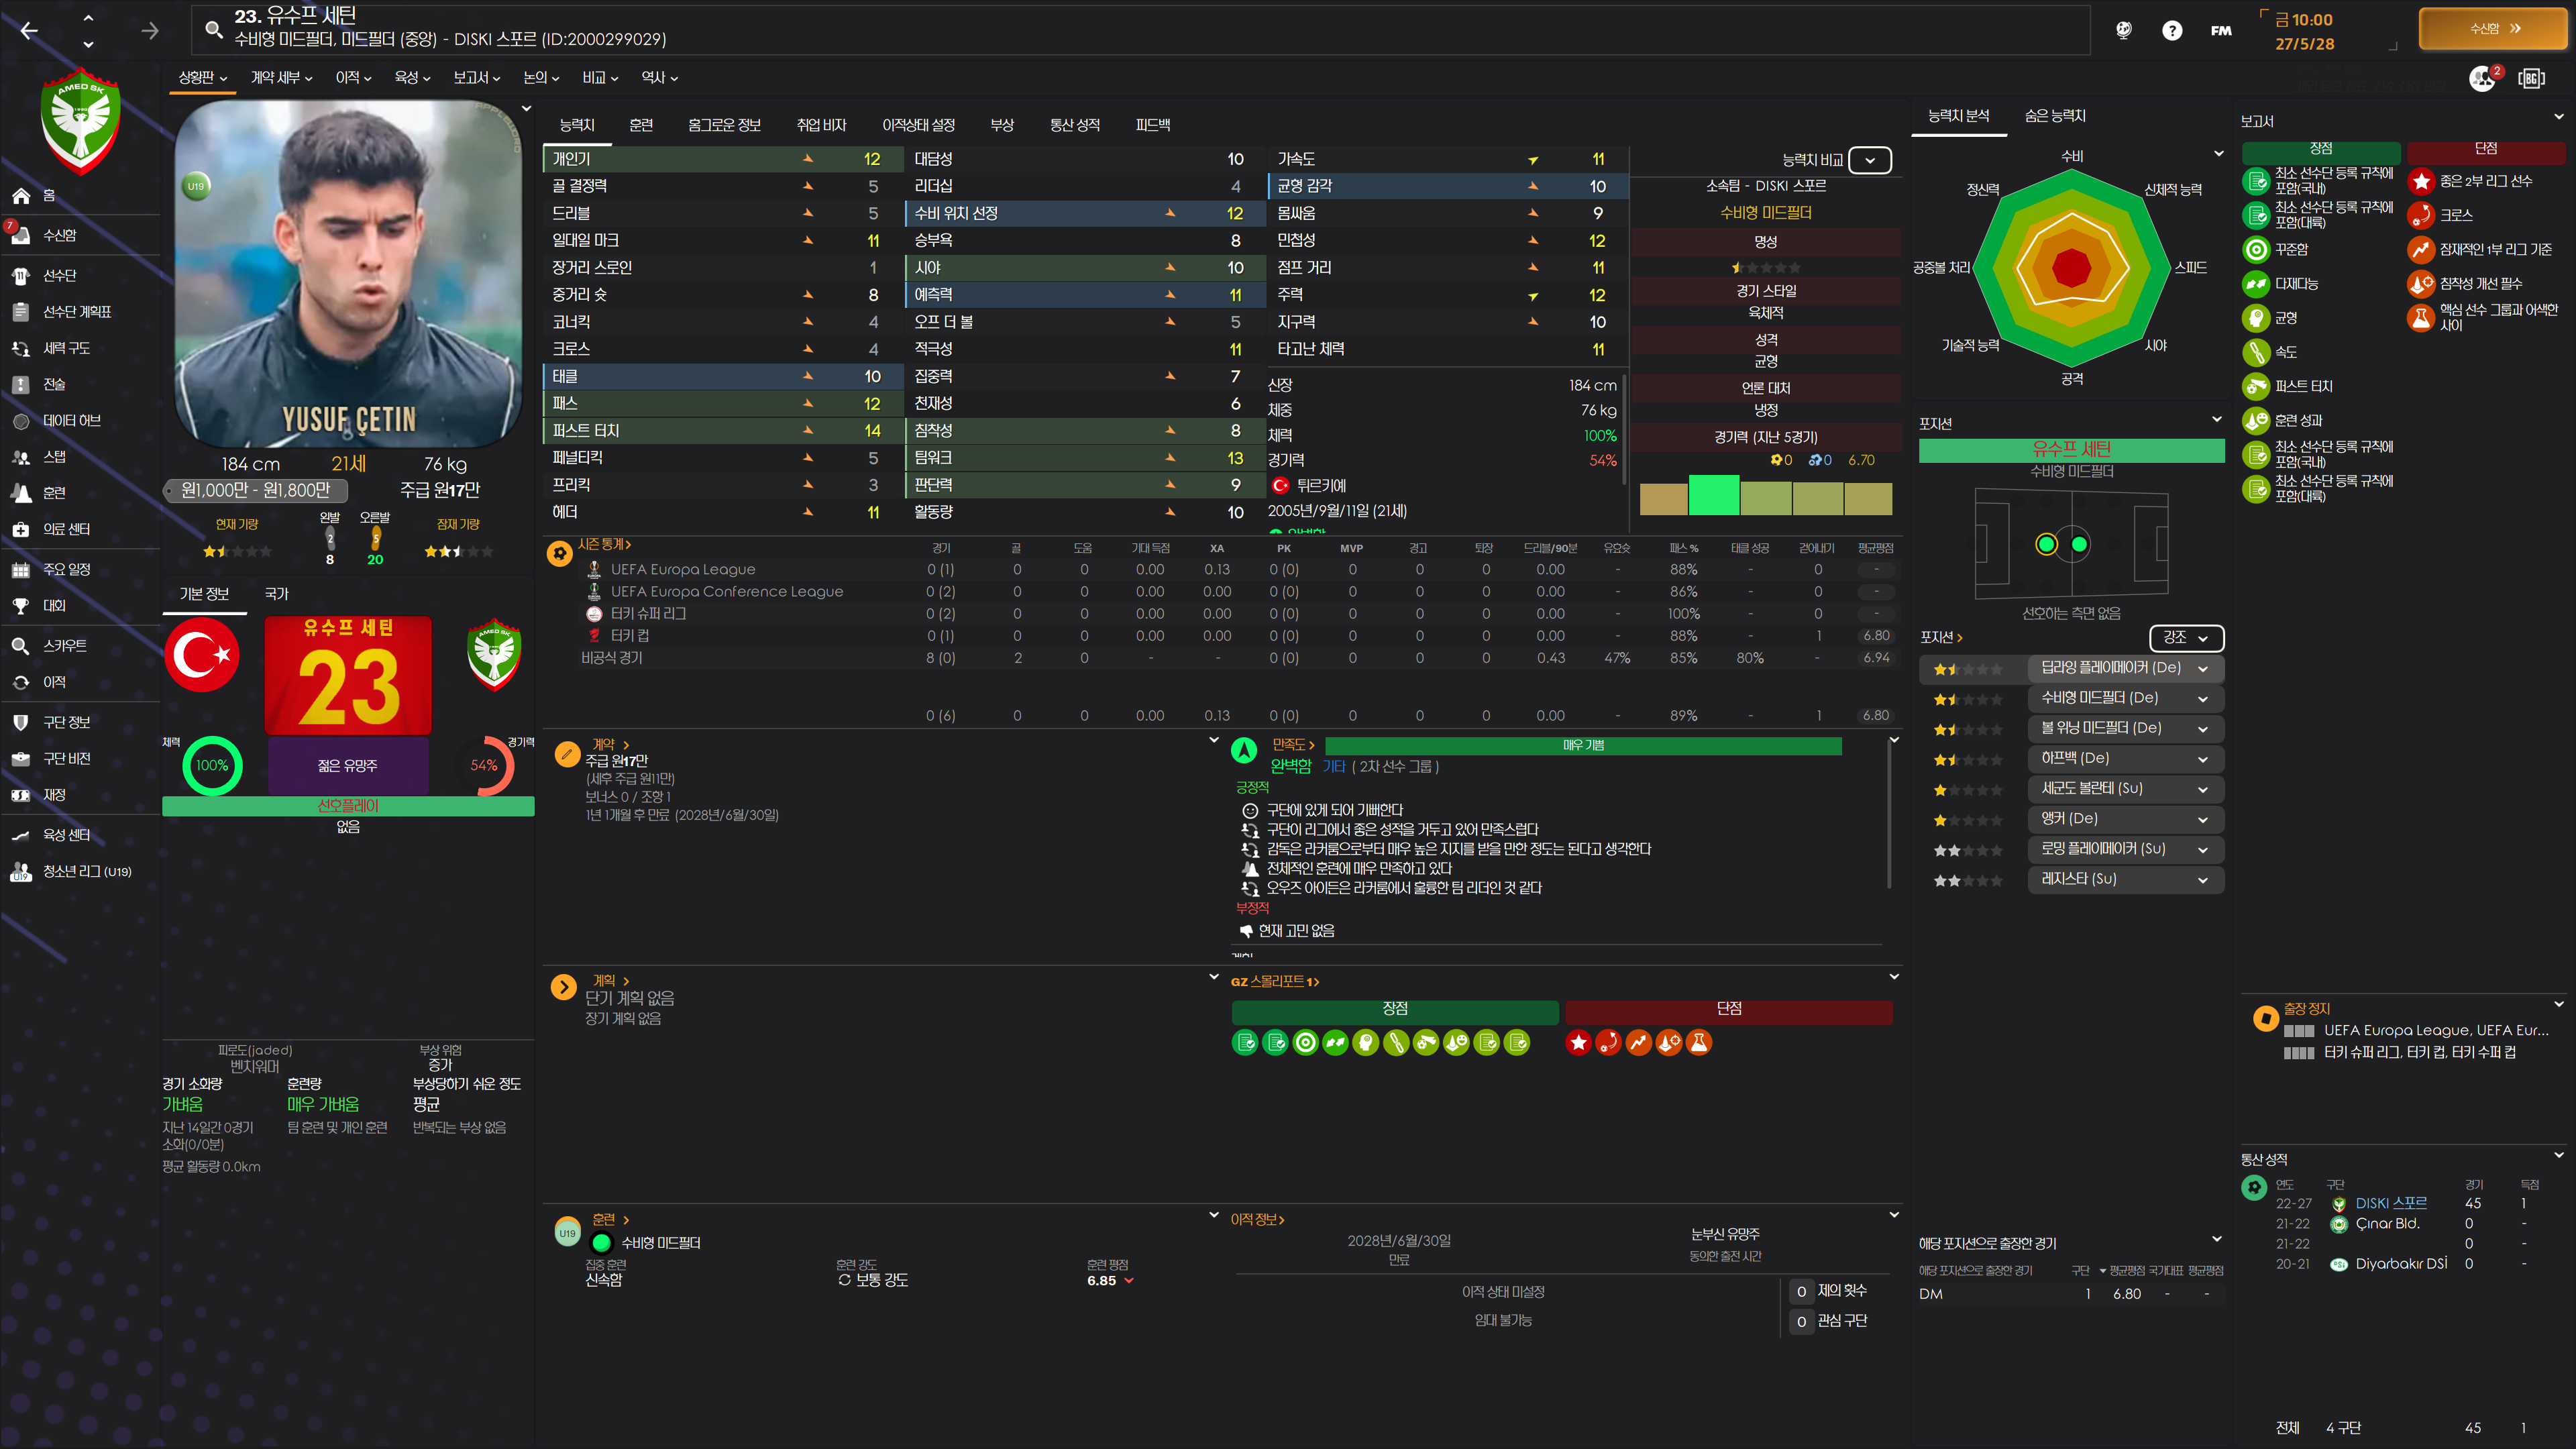The image size is (2576, 1449).
Task: Open the 계약 세부 menu
Action: point(281,77)
